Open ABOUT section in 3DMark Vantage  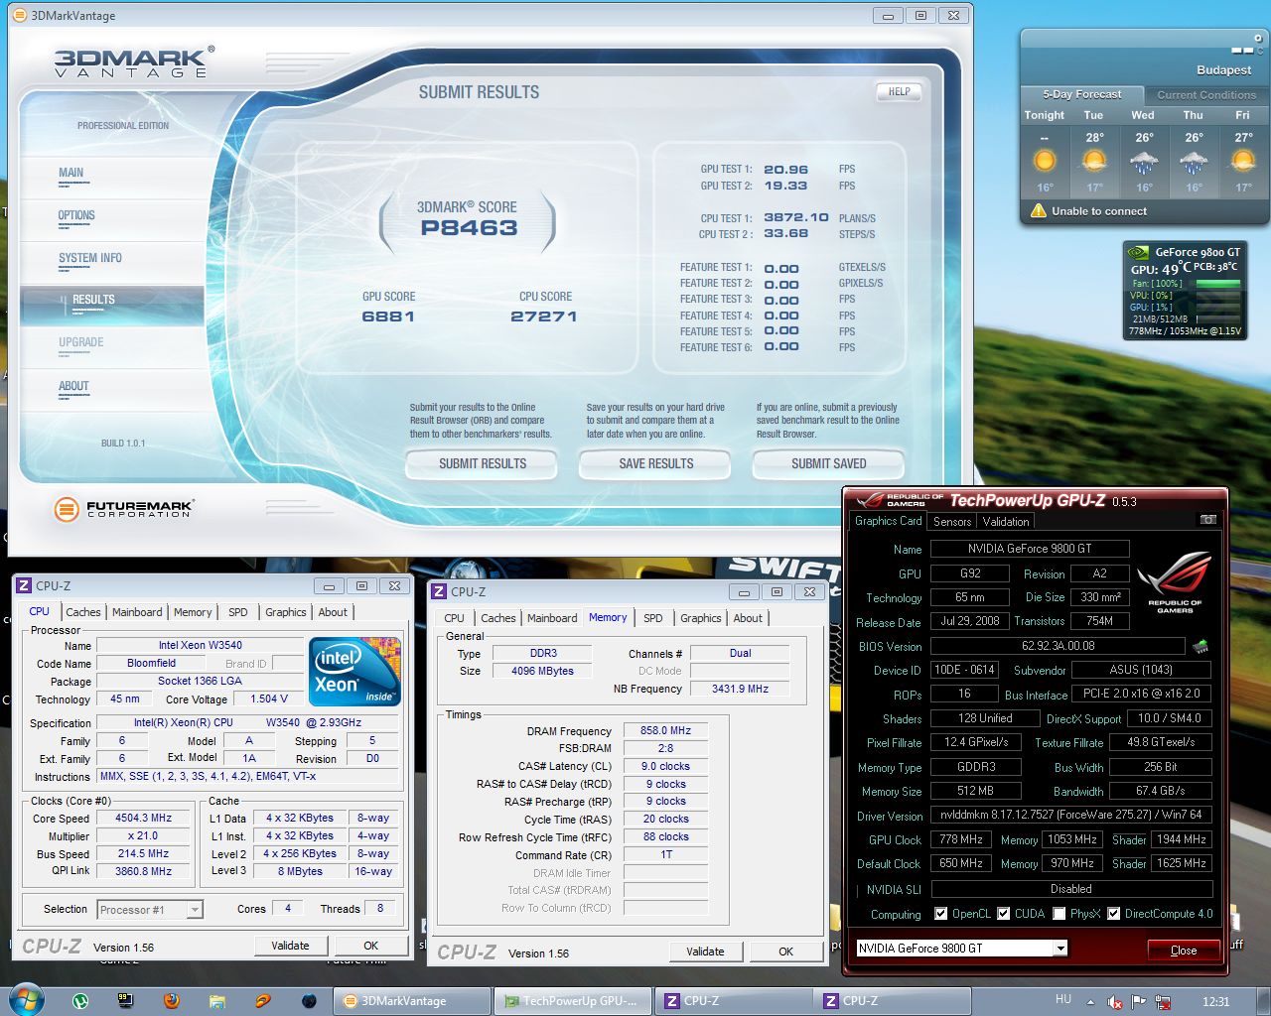click(x=73, y=386)
